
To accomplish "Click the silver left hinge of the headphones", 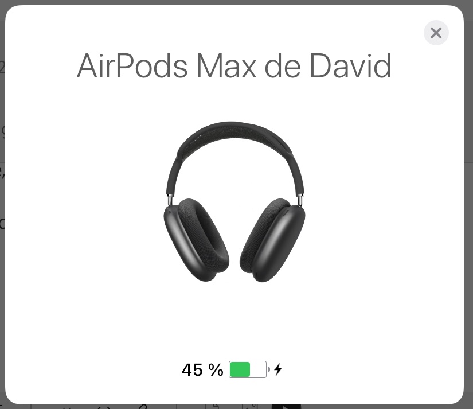I will click(x=170, y=199).
